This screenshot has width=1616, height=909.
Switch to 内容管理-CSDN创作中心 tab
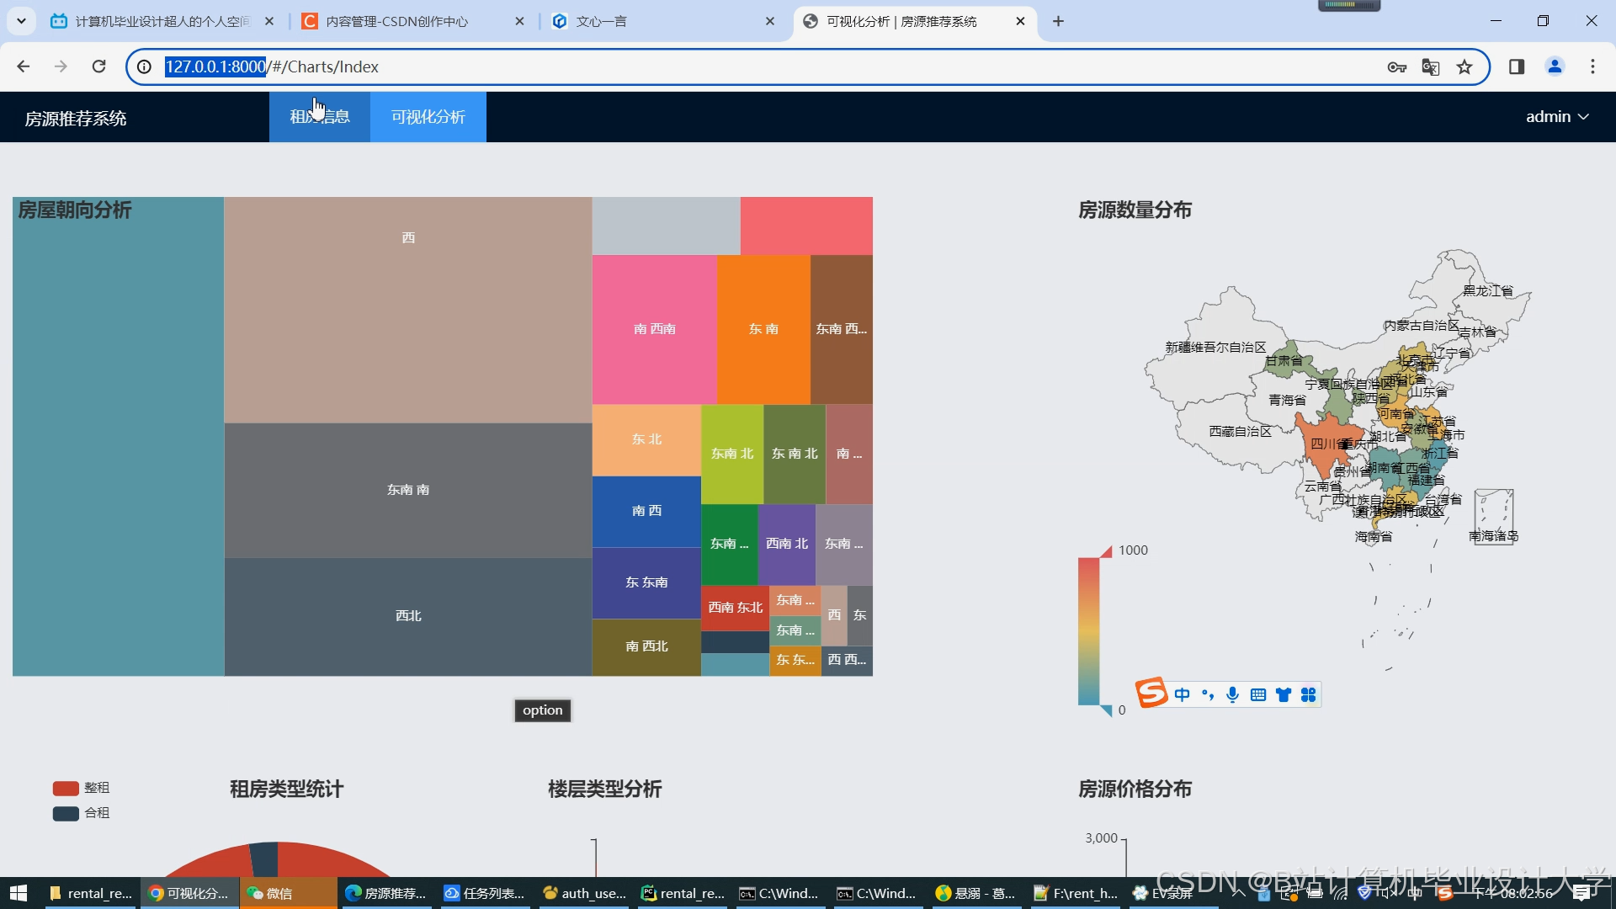[396, 21]
